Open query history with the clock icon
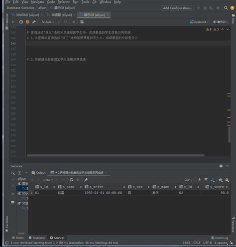Image resolution: width=236 pixels, height=247 pixels. click(x=21, y=22)
